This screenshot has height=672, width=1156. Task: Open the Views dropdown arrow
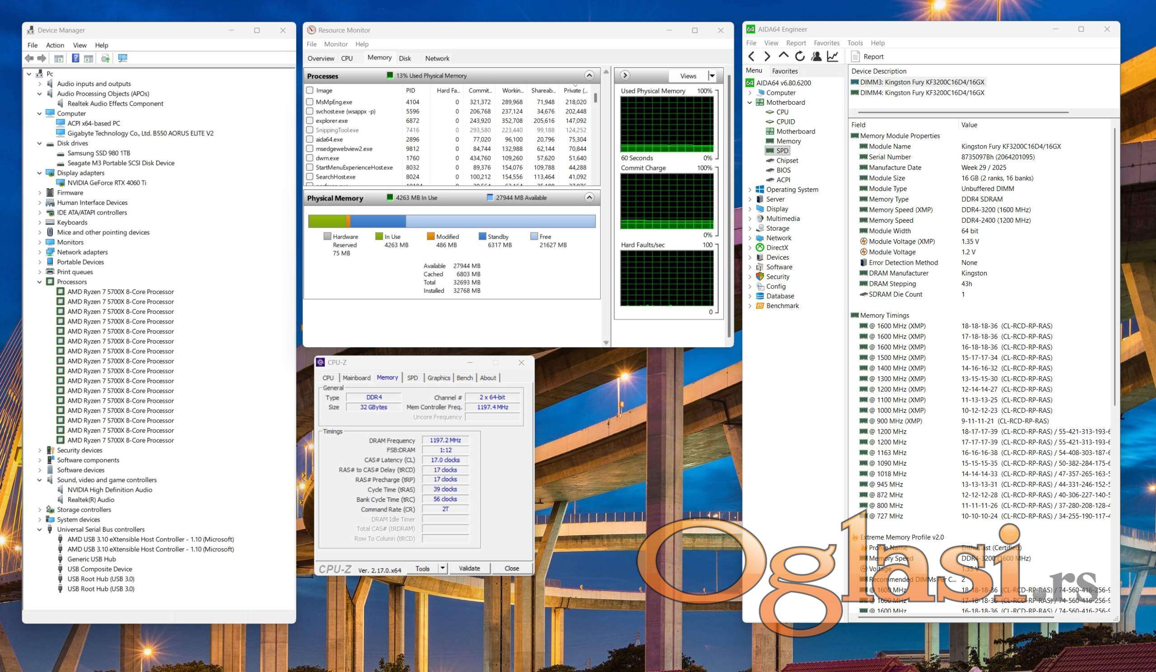pos(712,76)
